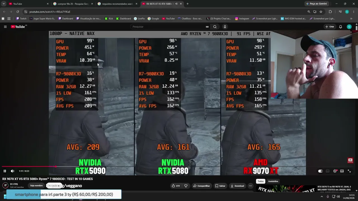The width and height of the screenshot is (358, 201).
Task: Open the 91 FPS channel avatar
Action: click(x=5, y=185)
